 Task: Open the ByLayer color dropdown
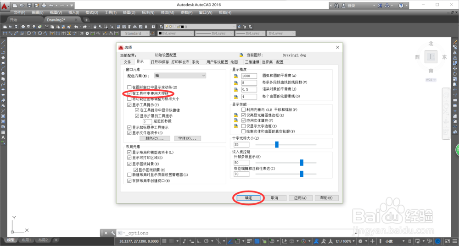click(x=175, y=33)
